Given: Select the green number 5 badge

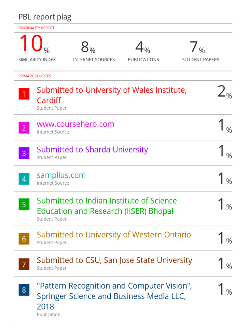Looking at the screenshot, I should tap(24, 205).
